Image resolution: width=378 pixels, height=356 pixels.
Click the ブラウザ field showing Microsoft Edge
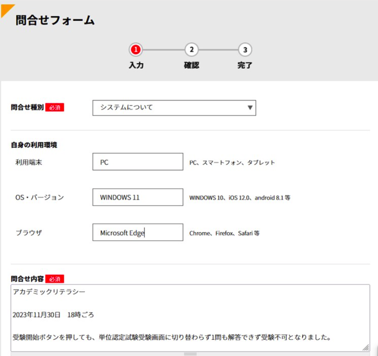138,232
